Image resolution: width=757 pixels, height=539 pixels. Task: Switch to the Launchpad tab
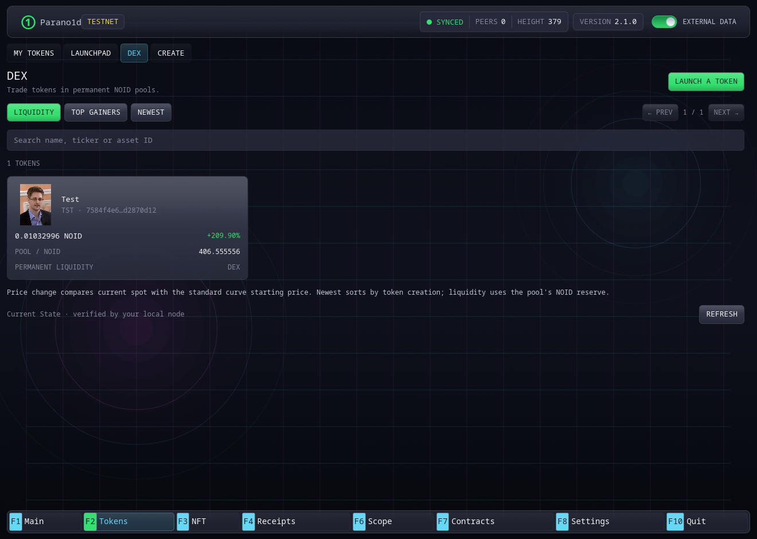(91, 53)
